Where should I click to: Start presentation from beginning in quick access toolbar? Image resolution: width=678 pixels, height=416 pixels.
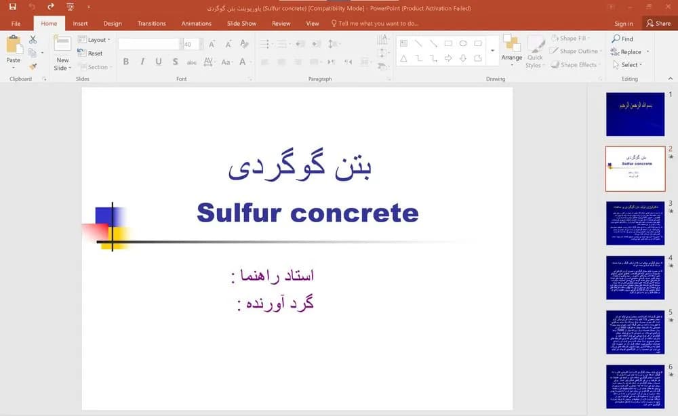(x=70, y=7)
